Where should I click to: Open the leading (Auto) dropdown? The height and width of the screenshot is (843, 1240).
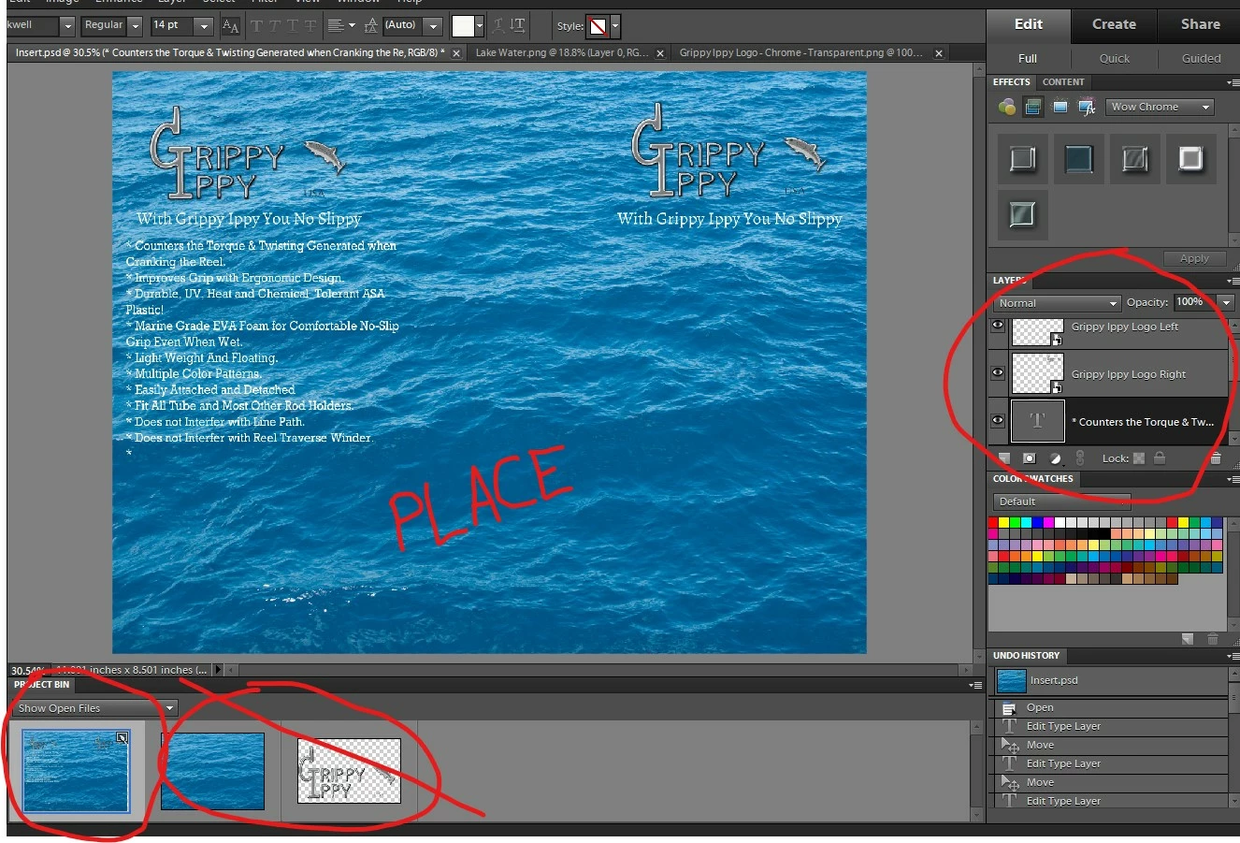[433, 26]
